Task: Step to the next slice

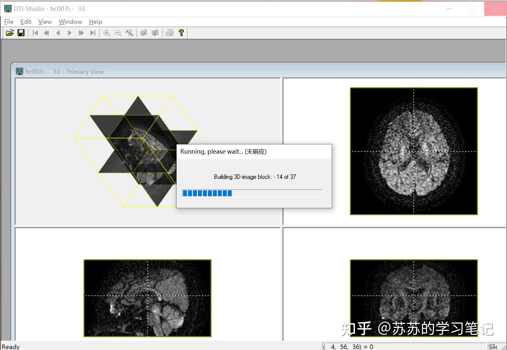Action: (69, 33)
